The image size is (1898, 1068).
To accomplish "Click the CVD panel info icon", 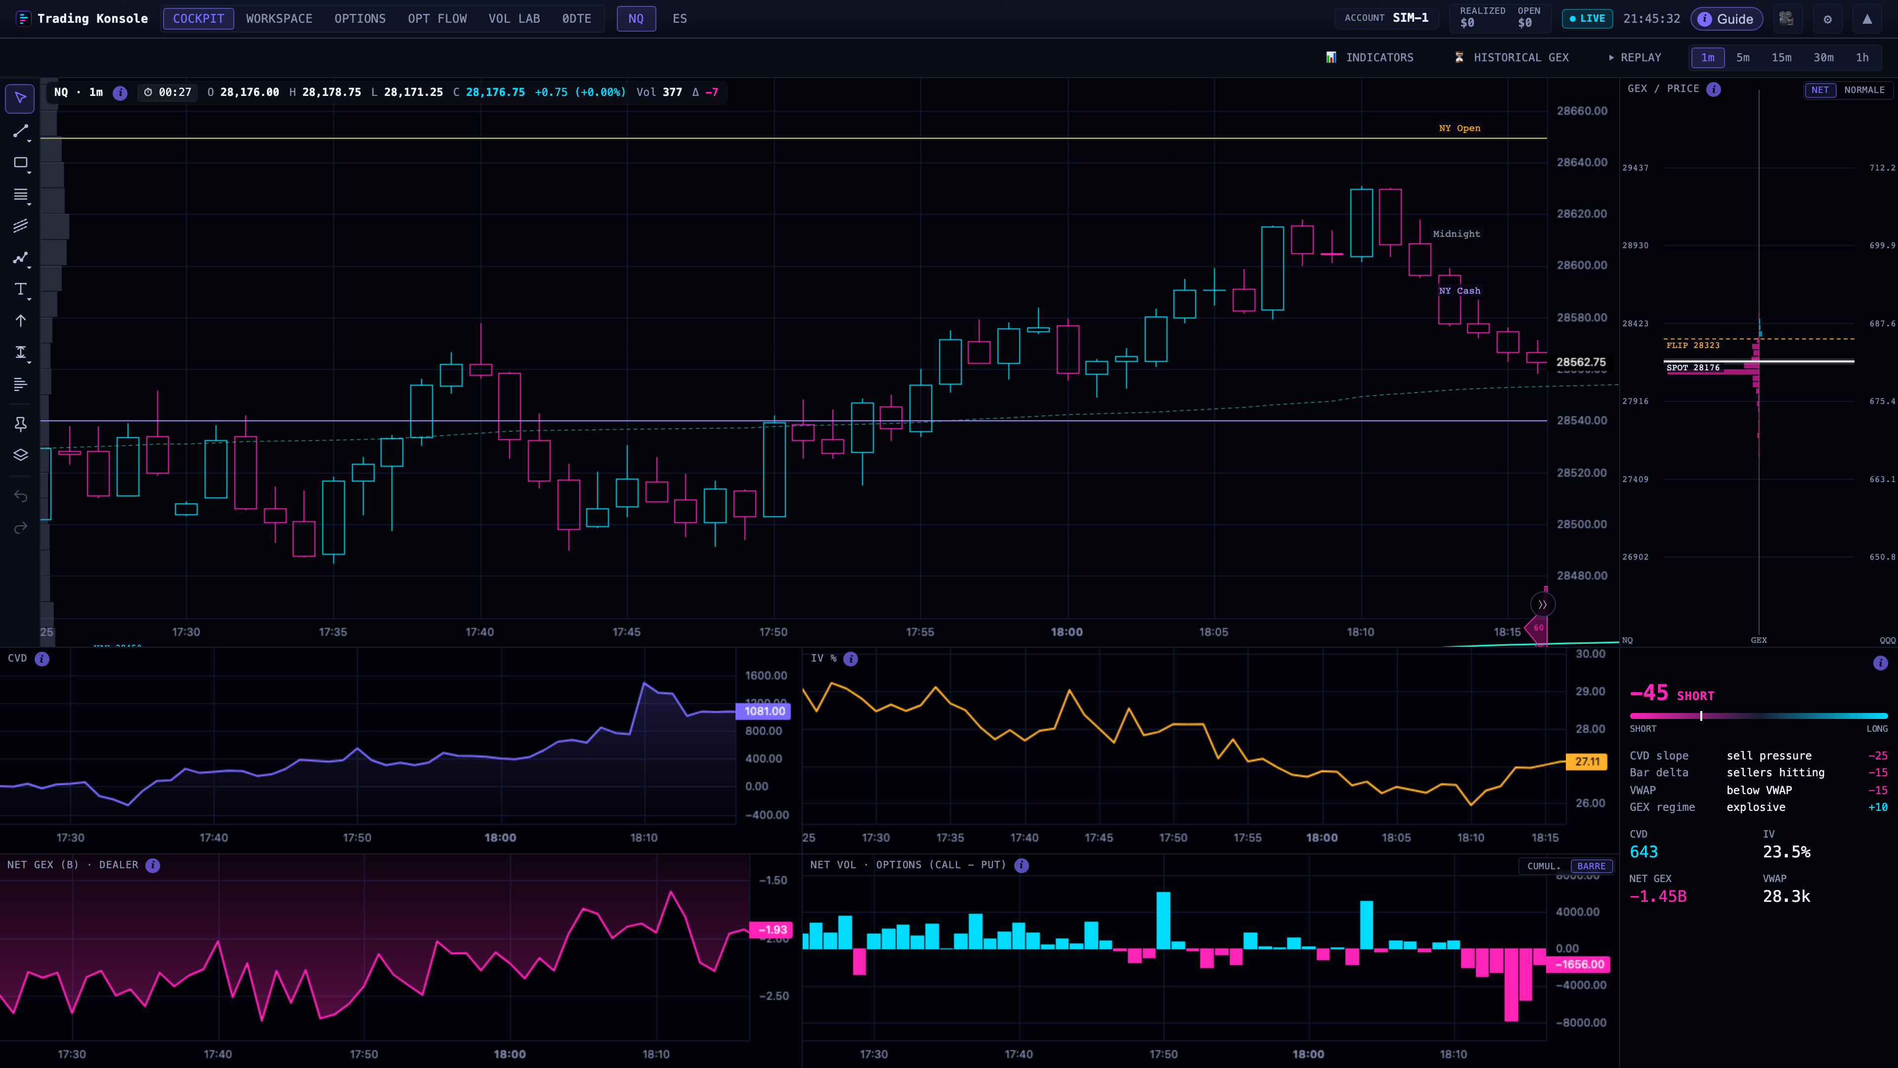I will [42, 659].
